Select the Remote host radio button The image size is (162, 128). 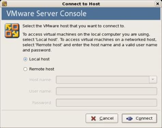point(25,69)
